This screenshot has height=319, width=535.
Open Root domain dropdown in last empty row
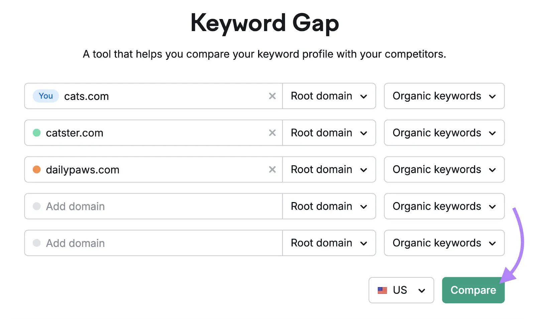click(329, 243)
